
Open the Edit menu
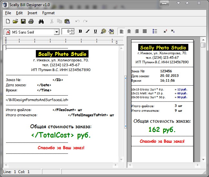point(19,13)
